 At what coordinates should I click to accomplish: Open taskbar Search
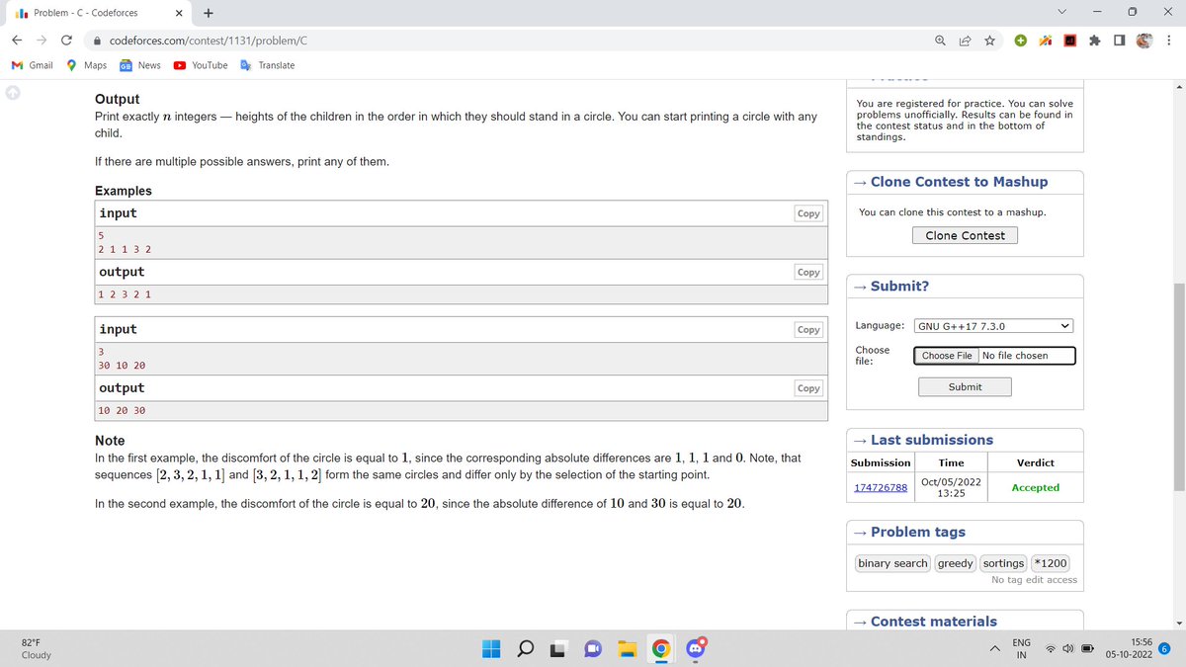coord(525,649)
